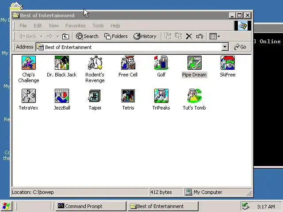Select the Golf game icon
The width and height of the screenshot is (283, 212).
pos(161,63)
